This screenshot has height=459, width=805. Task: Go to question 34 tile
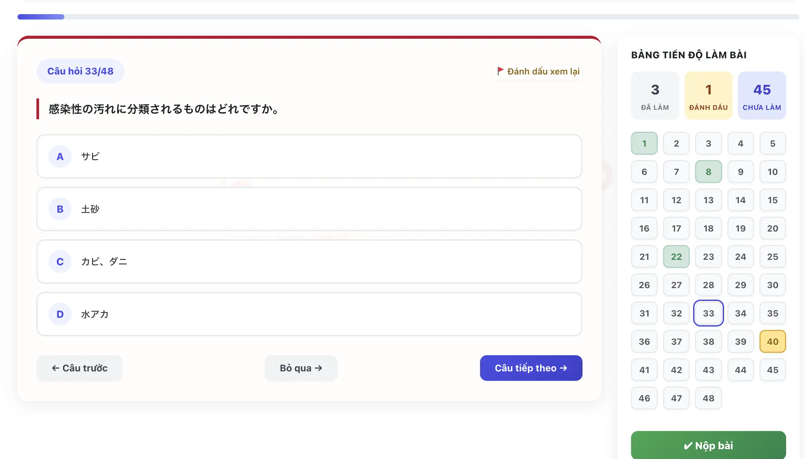coord(740,313)
